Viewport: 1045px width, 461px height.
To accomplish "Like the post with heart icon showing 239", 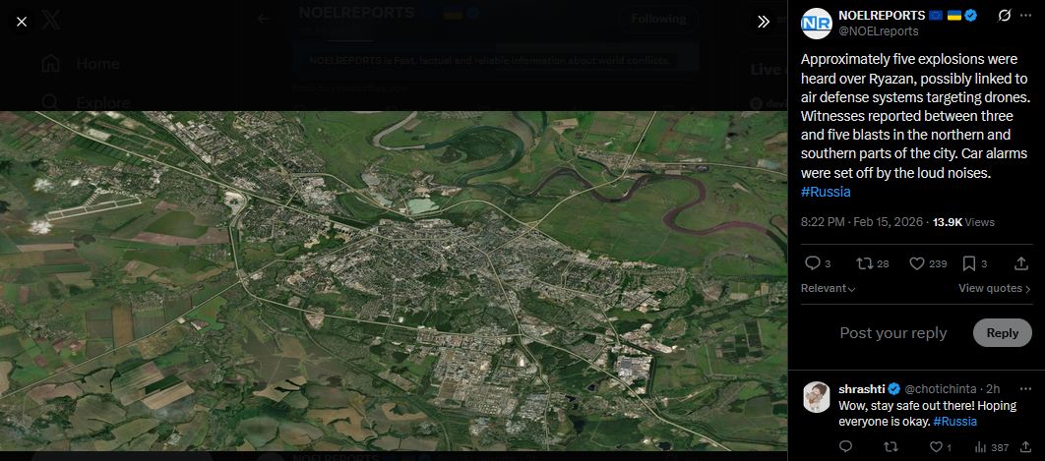I will point(918,263).
